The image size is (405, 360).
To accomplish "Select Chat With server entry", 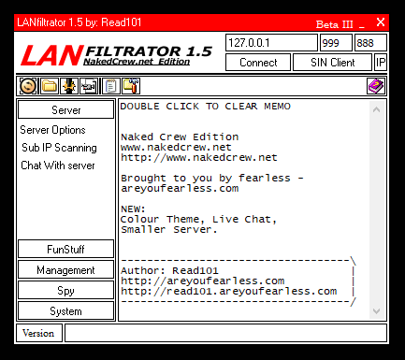I will click(x=58, y=166).
